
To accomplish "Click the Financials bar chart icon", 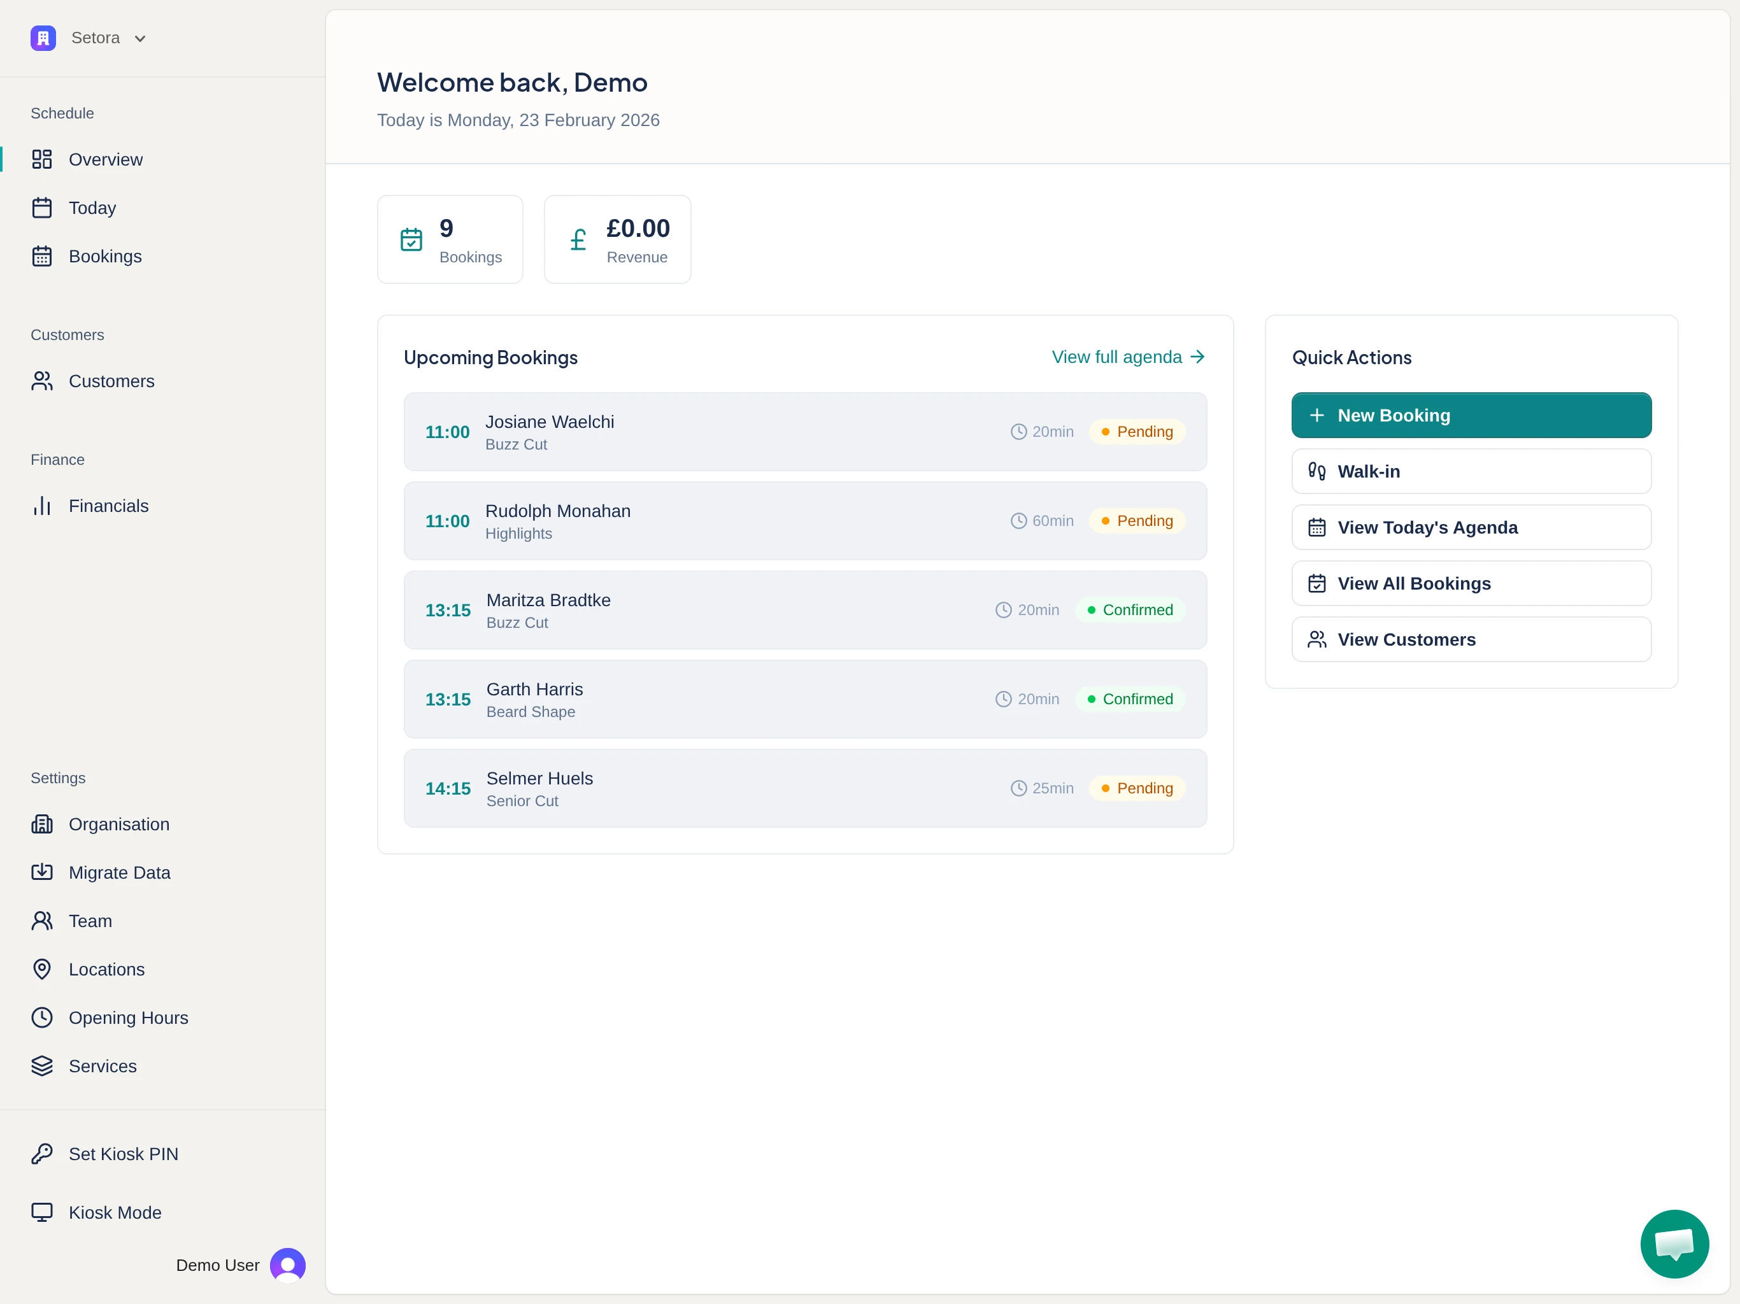I will point(41,506).
